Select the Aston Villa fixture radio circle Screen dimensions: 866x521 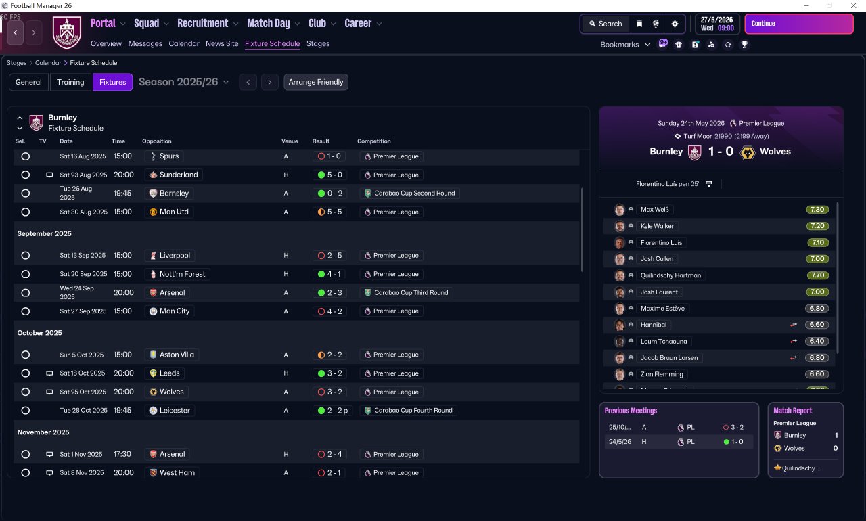click(x=25, y=355)
